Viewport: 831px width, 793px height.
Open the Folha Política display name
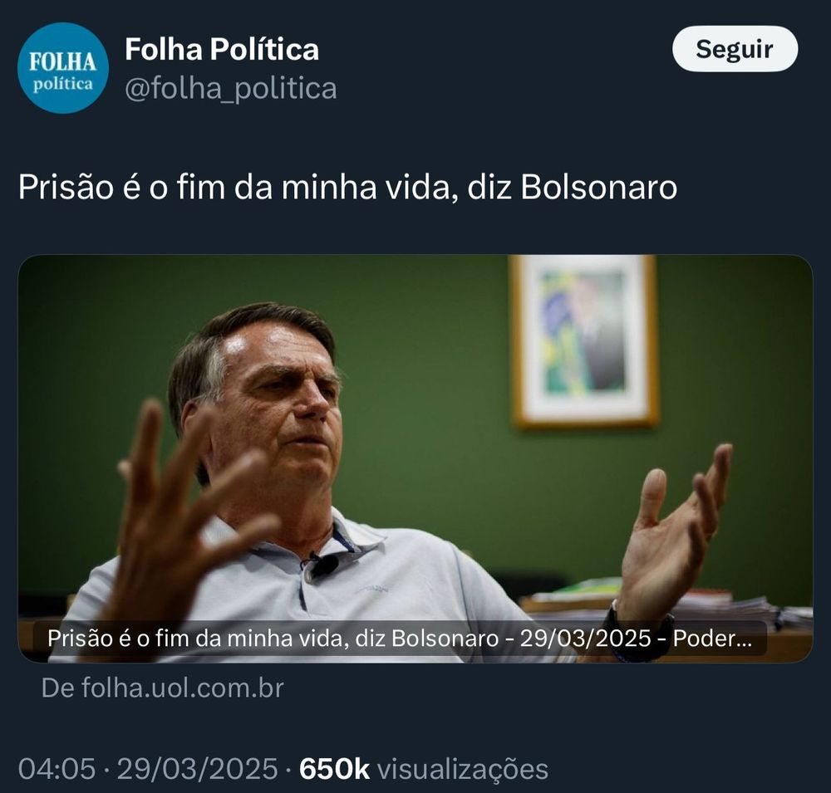(222, 49)
